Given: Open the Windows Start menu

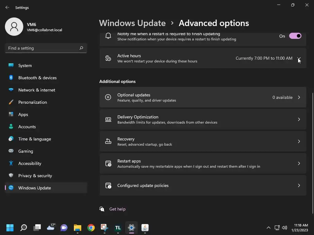Looking at the screenshot, I should pyautogui.click(x=10, y=228).
